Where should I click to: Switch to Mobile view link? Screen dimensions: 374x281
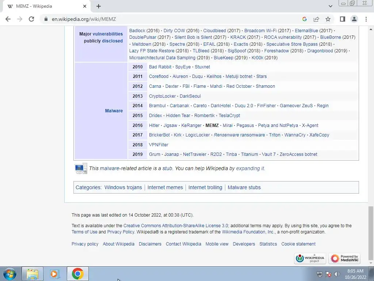point(217,244)
